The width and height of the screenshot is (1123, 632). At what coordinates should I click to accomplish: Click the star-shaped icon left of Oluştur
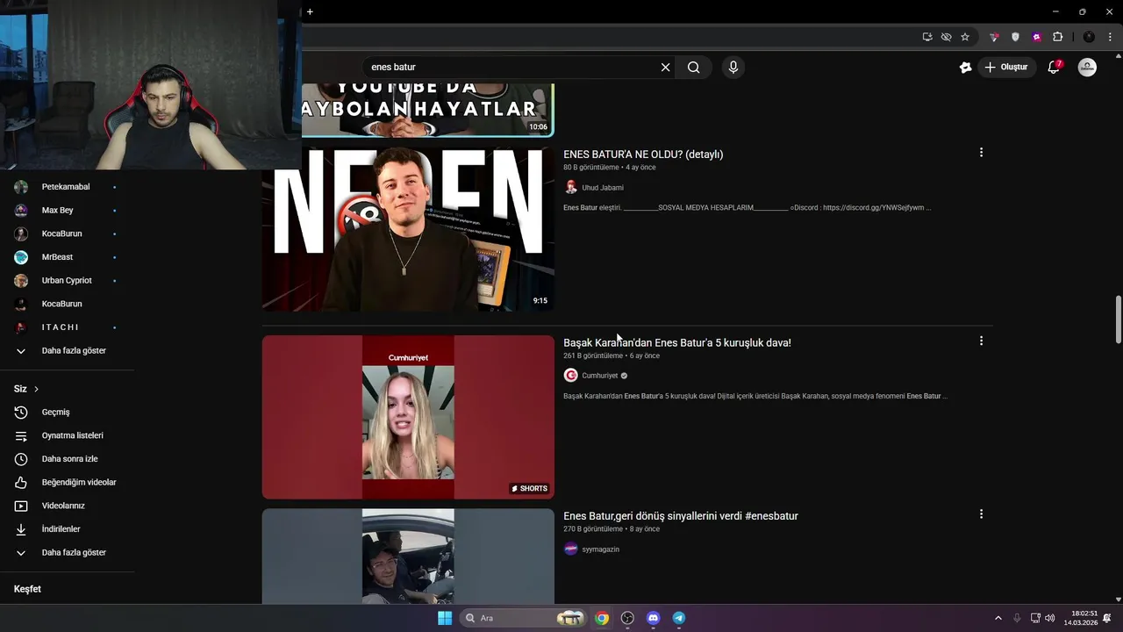pos(965,67)
